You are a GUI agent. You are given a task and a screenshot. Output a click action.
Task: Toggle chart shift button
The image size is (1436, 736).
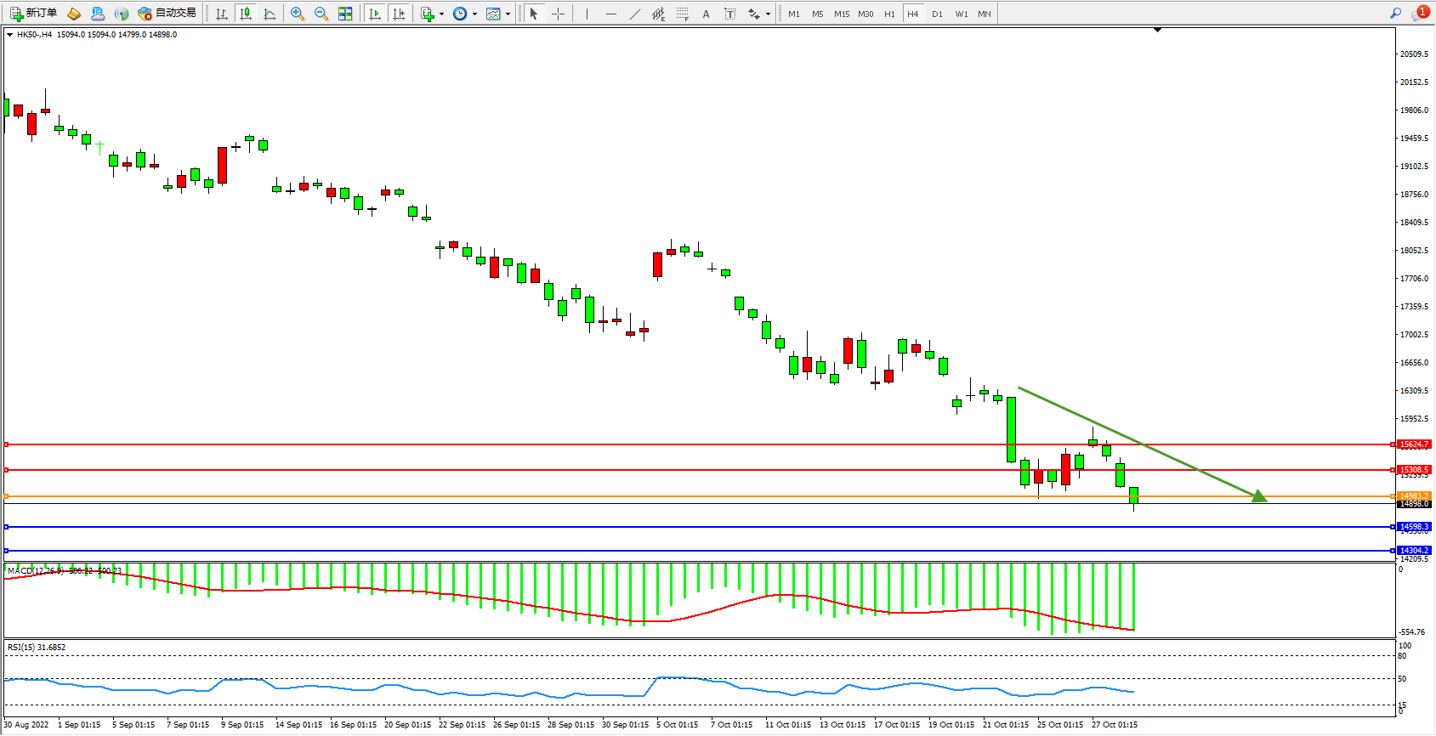click(x=399, y=14)
